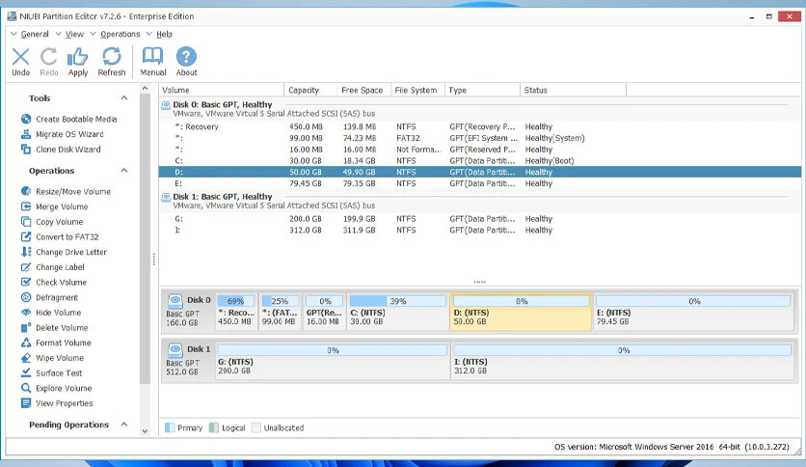
Task: Select the Recovery partition row
Action: pyautogui.click(x=479, y=126)
